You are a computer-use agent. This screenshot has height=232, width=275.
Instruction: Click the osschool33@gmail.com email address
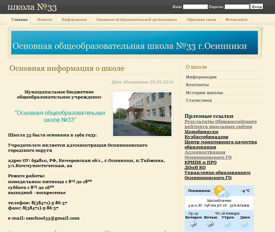[53, 218]
